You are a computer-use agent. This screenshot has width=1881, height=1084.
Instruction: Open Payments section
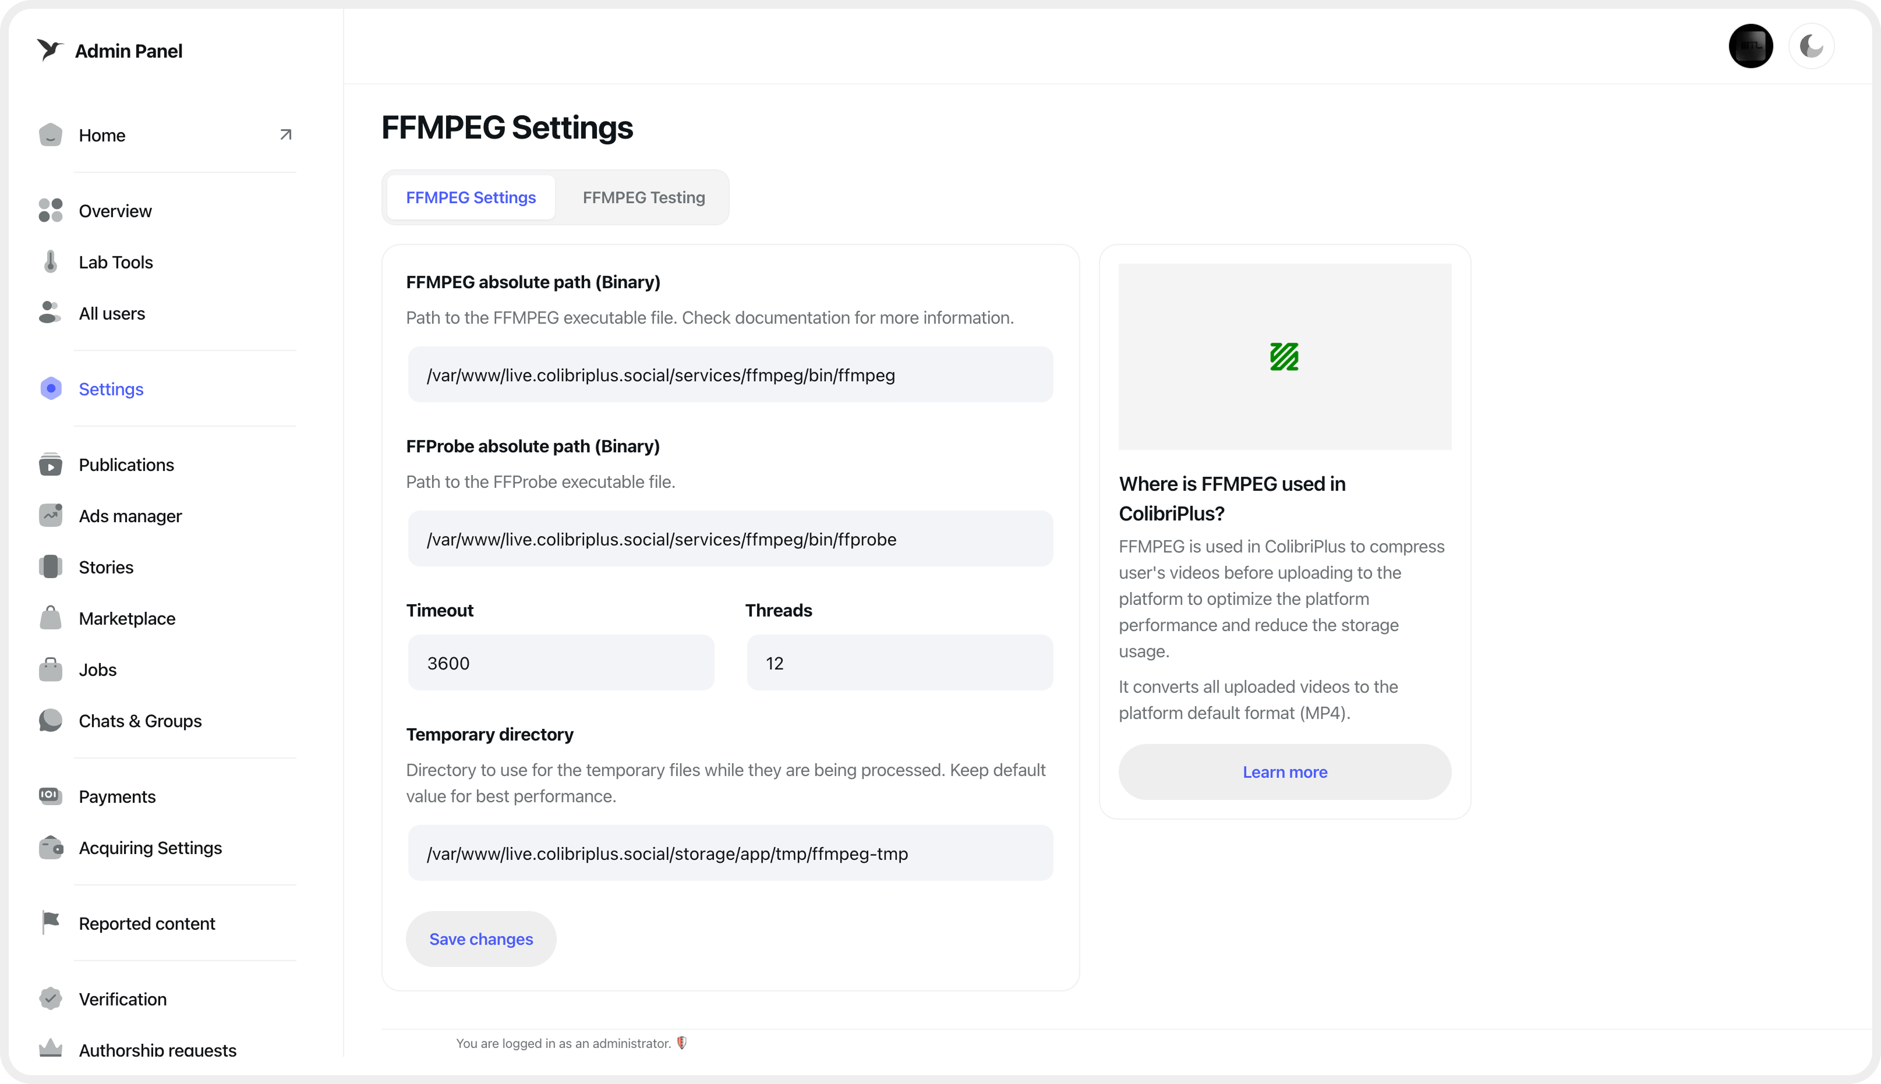[117, 796]
